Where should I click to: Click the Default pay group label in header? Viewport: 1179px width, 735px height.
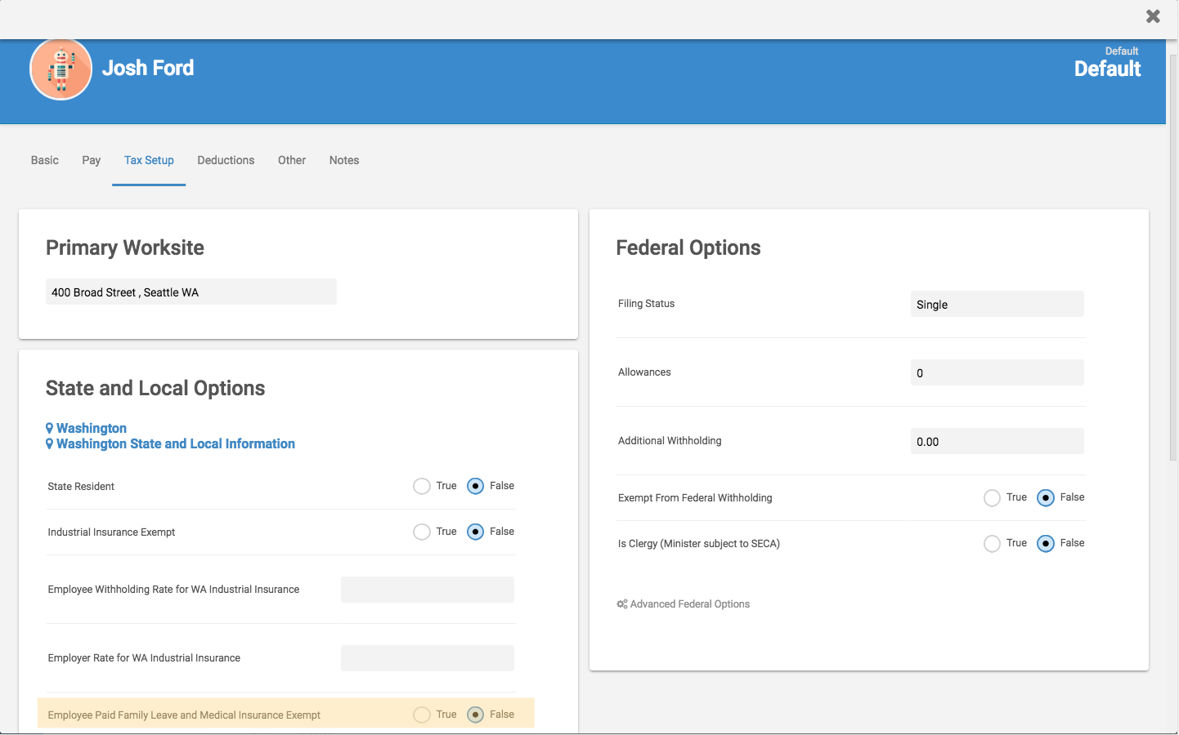click(x=1107, y=69)
